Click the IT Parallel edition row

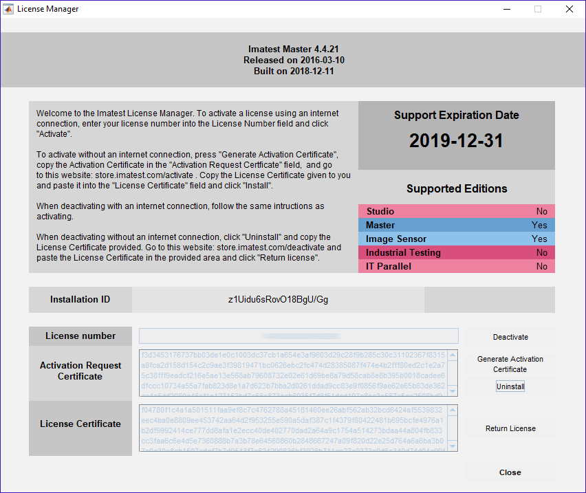[x=456, y=266]
